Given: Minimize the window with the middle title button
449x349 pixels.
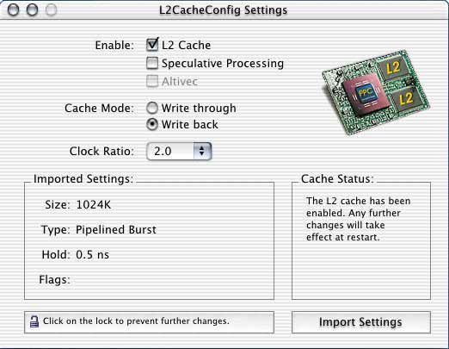Looking at the screenshot, I should tap(32, 10).
